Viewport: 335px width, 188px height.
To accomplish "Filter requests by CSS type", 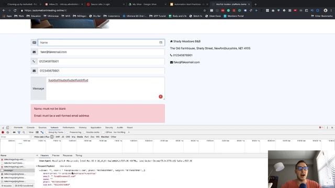I will (x=68, y=137).
